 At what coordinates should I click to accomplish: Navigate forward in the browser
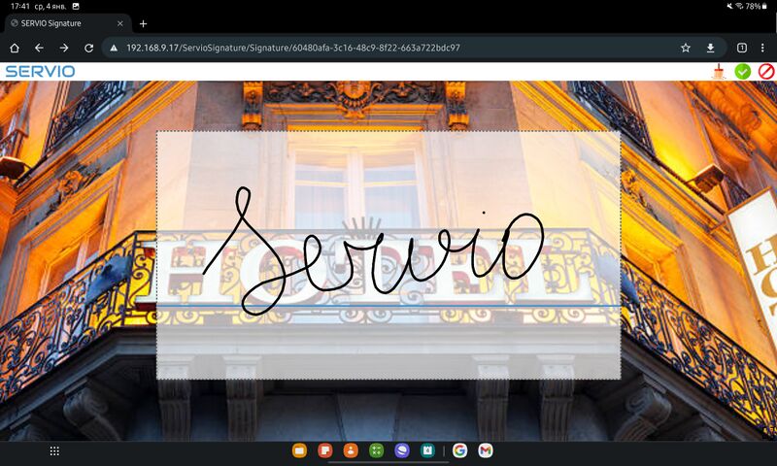[64, 48]
